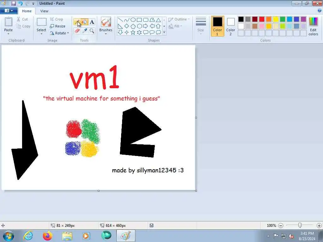Image resolution: width=323 pixels, height=242 pixels.
Task: Activate the Color 1 foreground button
Action: [x=218, y=26]
